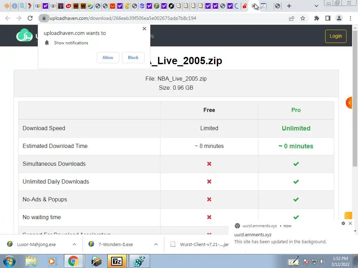Switch to the red Ask icon tab
Screen dimensions: 358x268
[x=68, y=6]
